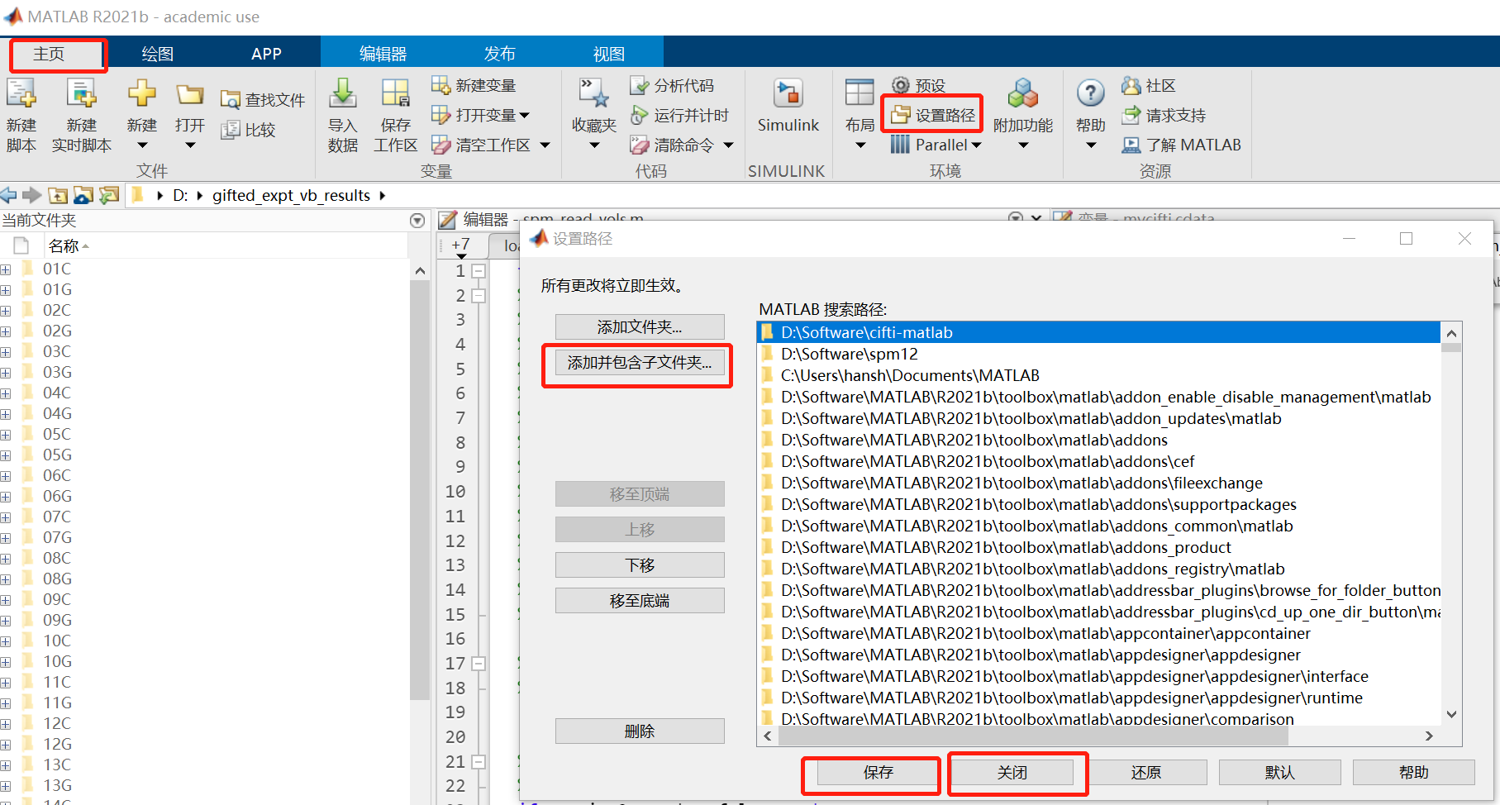Select the D:\Software\spm12 path entry
This screenshot has height=805, width=1500.
pos(849,354)
